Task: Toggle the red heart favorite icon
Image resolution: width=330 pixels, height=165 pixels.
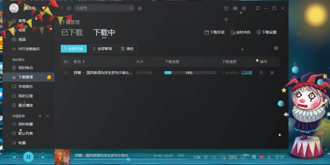Action: [x=262, y=157]
